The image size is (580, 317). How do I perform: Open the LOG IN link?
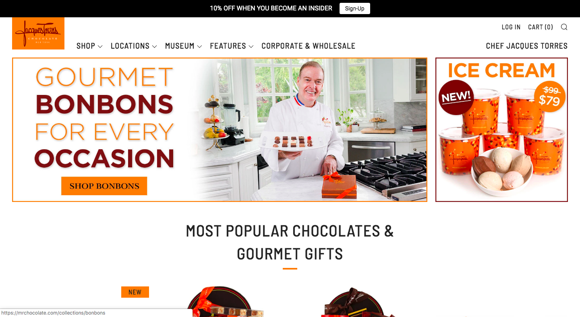(x=511, y=27)
